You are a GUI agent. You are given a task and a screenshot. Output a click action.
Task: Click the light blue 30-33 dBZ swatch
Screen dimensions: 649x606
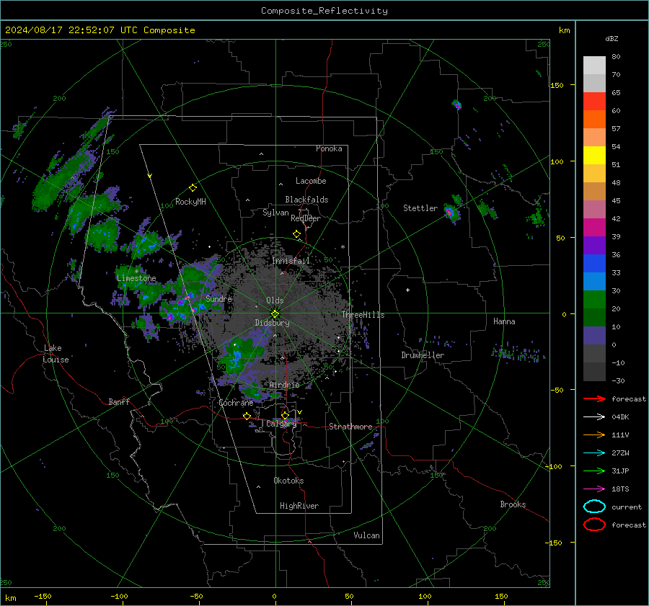pyautogui.click(x=594, y=282)
